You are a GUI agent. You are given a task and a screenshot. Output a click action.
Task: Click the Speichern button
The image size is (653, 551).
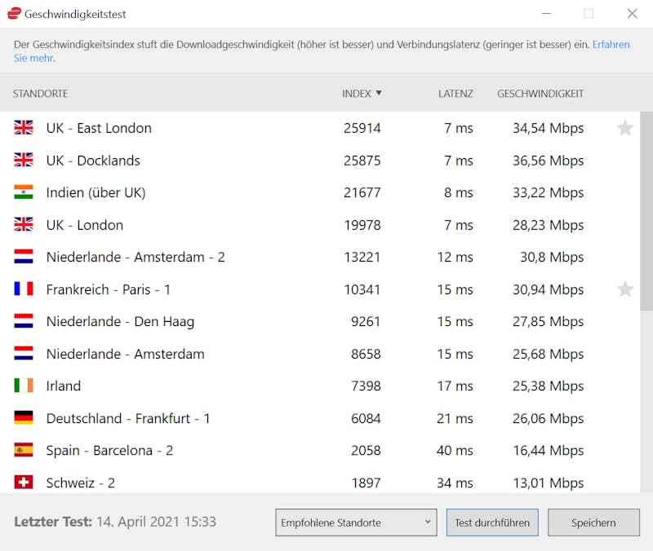click(593, 522)
